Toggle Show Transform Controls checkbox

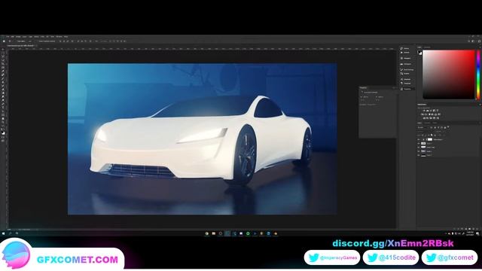[37, 41]
